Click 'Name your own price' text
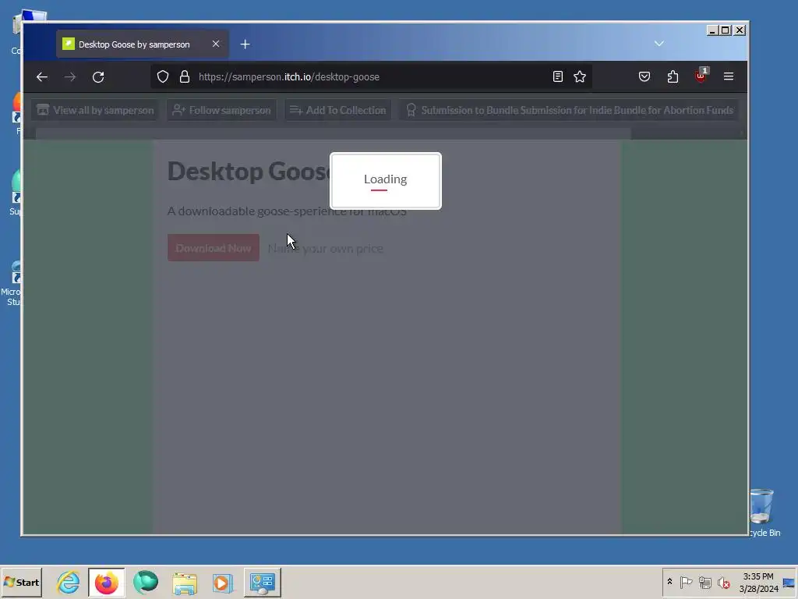Screen dimensions: 798x599 coord(326,249)
